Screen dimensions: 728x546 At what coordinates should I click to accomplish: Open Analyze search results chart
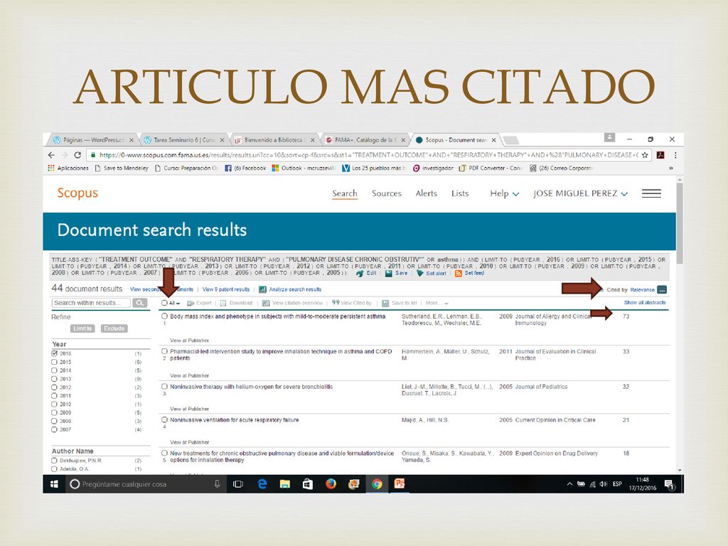(x=290, y=289)
